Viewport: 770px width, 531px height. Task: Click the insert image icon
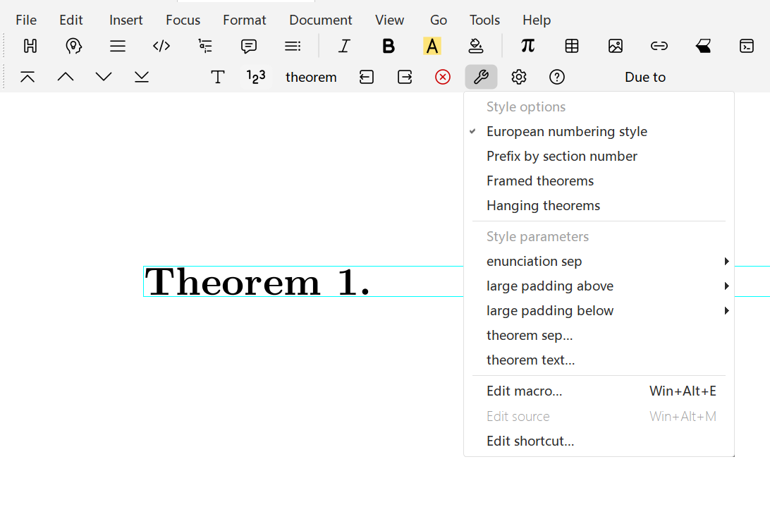(616, 47)
